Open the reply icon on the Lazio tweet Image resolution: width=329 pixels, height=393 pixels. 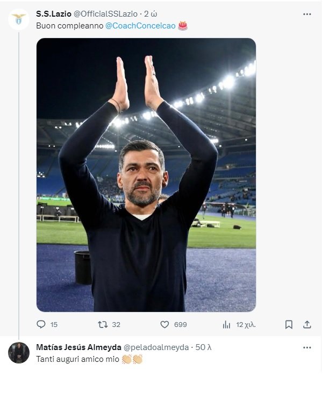pyautogui.click(x=41, y=324)
